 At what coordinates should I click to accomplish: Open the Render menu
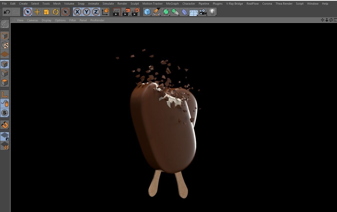(122, 4)
